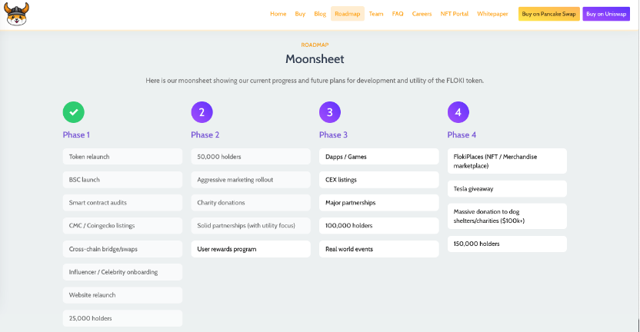This screenshot has height=332, width=640.
Task: Click the Phase 1 heading
Action: coord(76,135)
